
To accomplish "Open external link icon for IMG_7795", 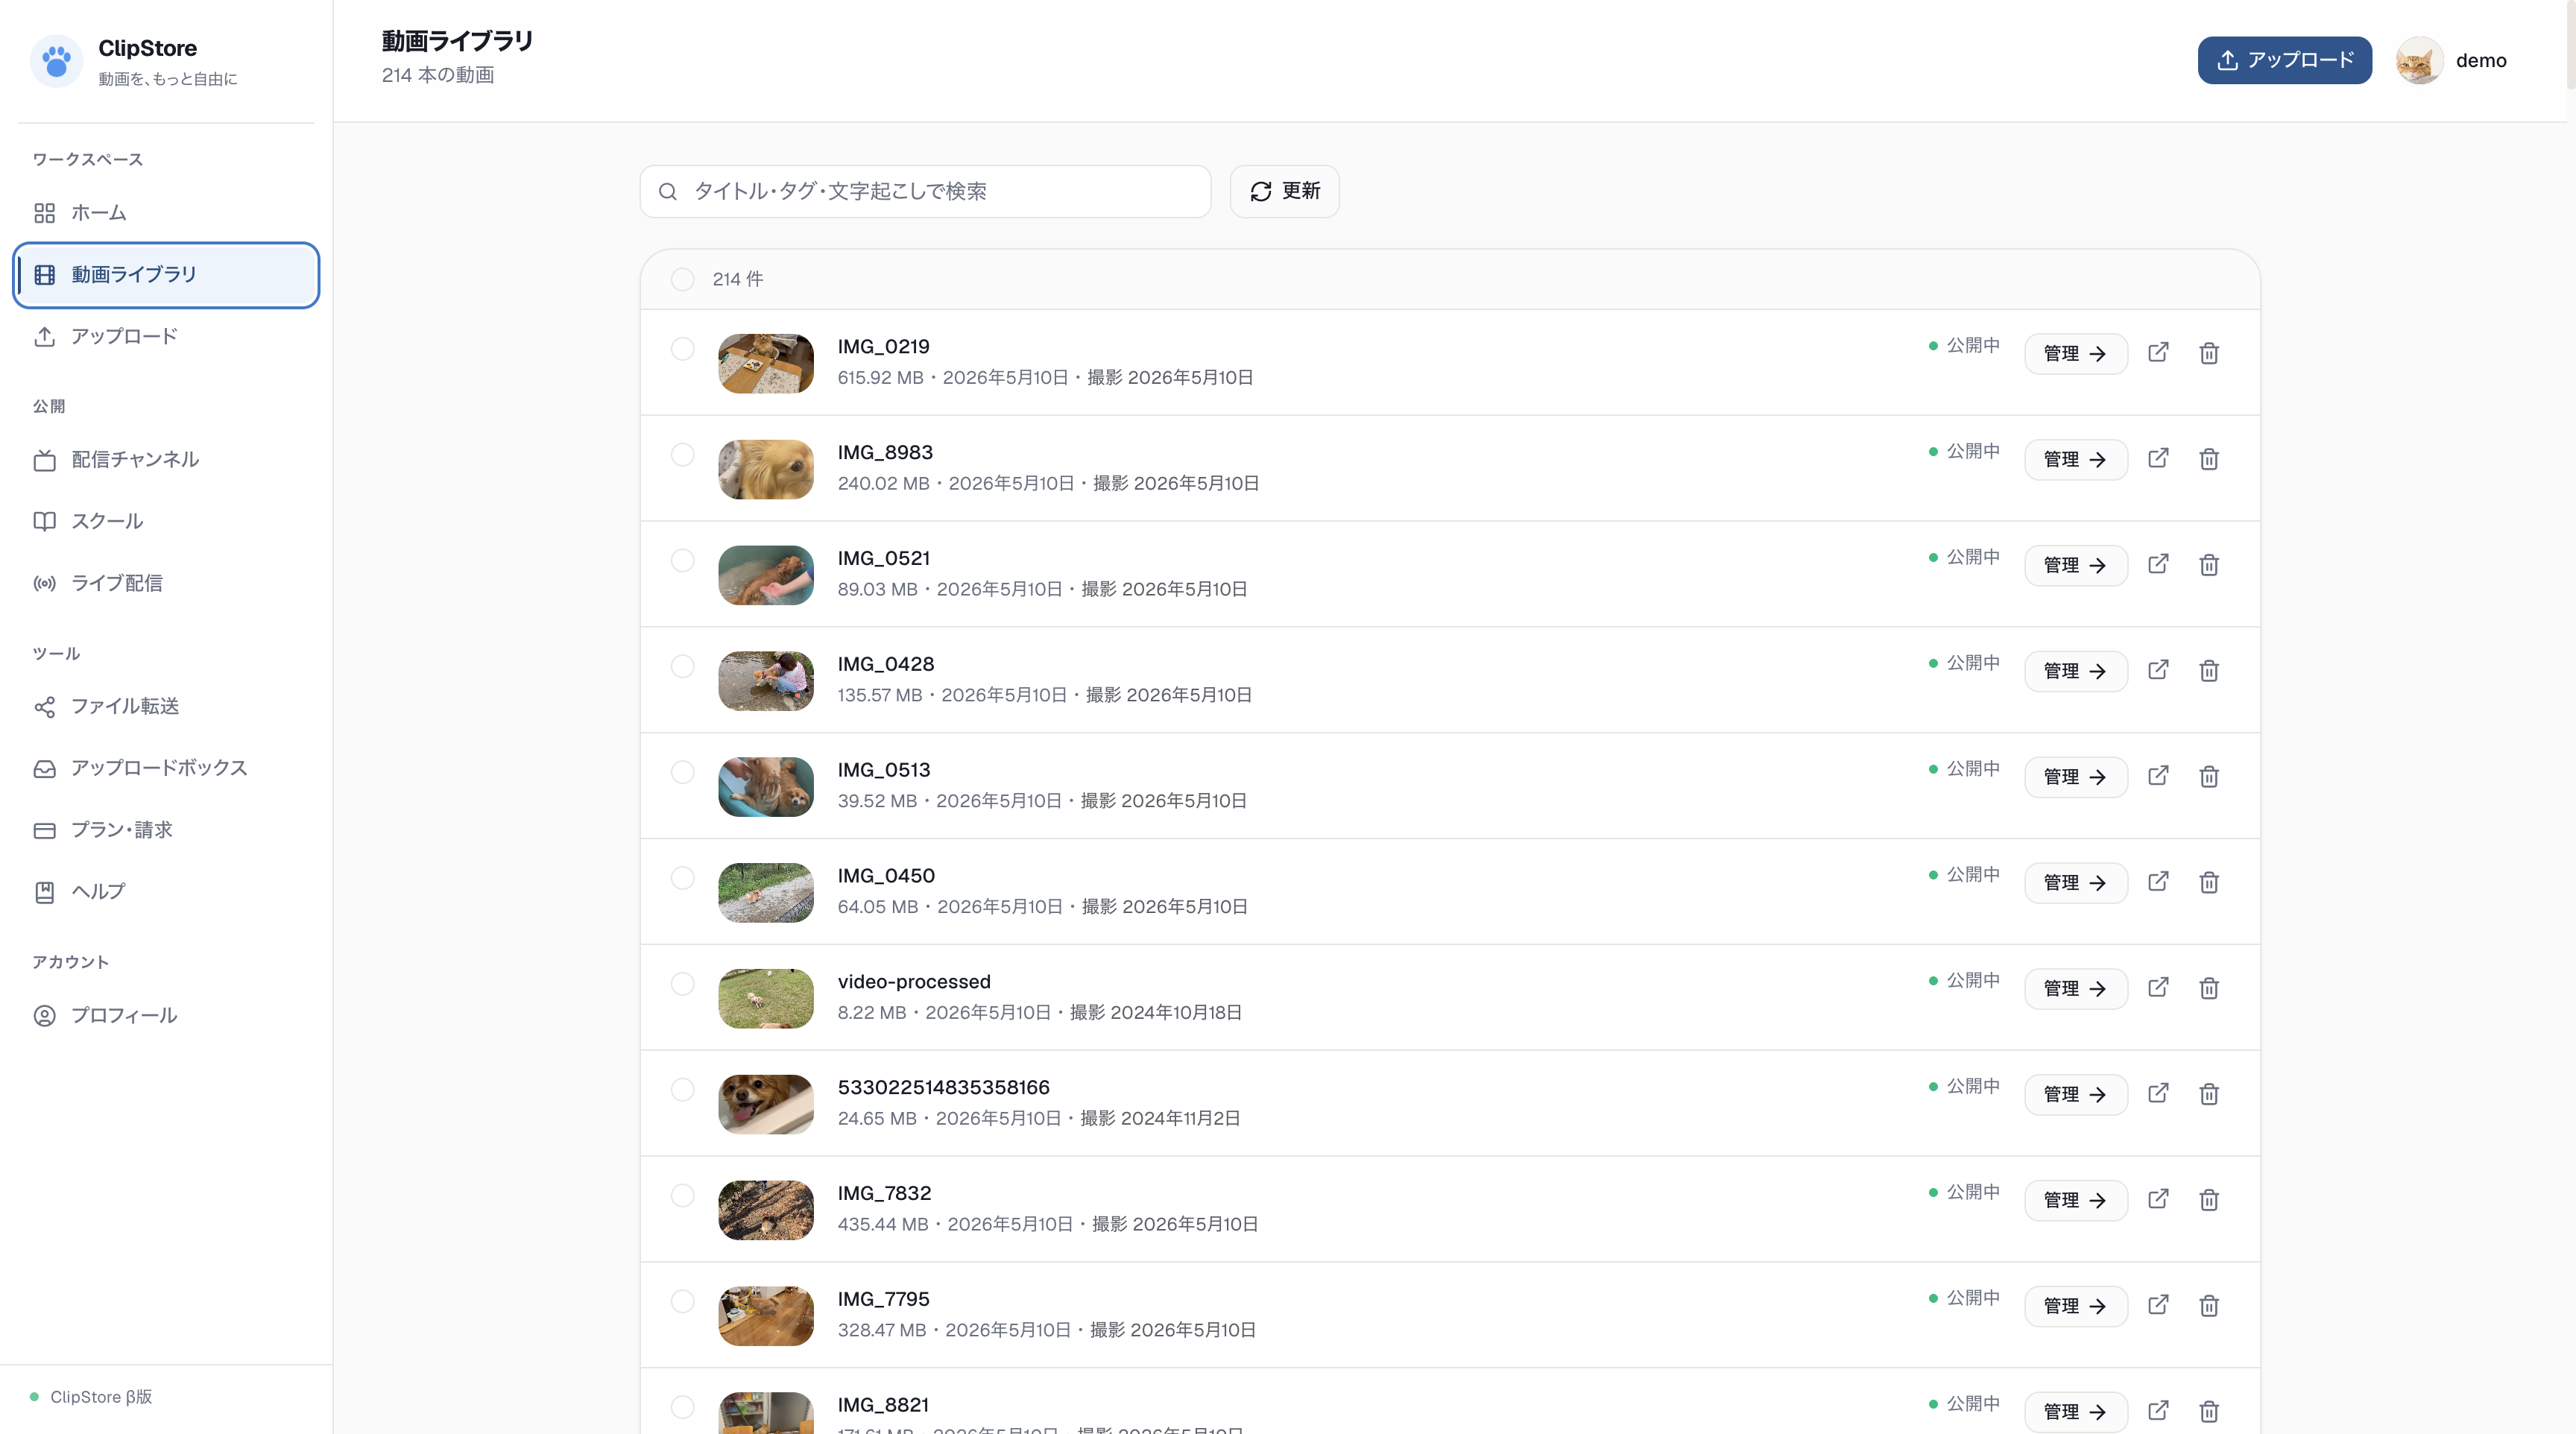I will (x=2158, y=1305).
